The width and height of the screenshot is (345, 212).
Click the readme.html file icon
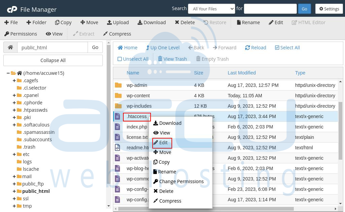(x=118, y=148)
